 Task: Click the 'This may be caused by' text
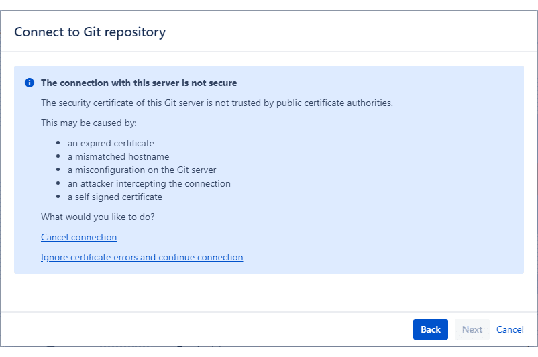pos(89,123)
